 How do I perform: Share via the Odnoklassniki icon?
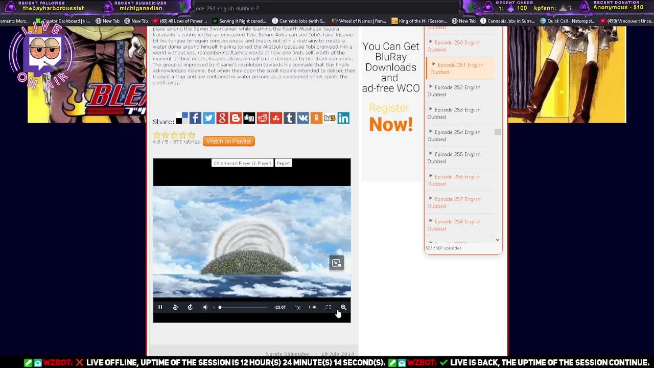pyautogui.click(x=316, y=119)
